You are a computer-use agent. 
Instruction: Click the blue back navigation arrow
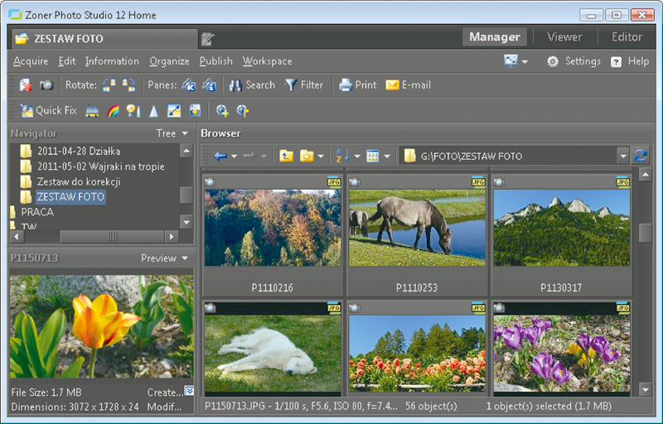point(220,156)
